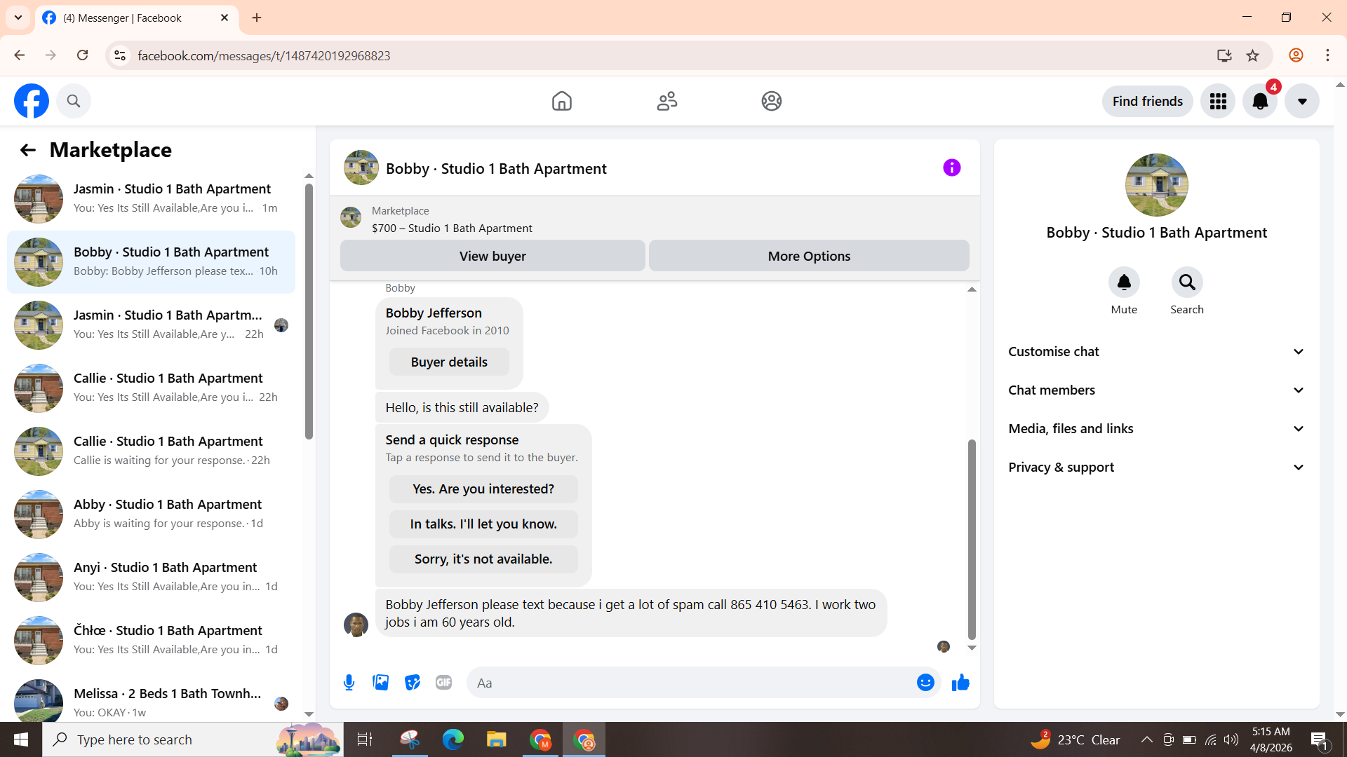Open notifications bell in the top bar
The image size is (1347, 757).
point(1260,101)
